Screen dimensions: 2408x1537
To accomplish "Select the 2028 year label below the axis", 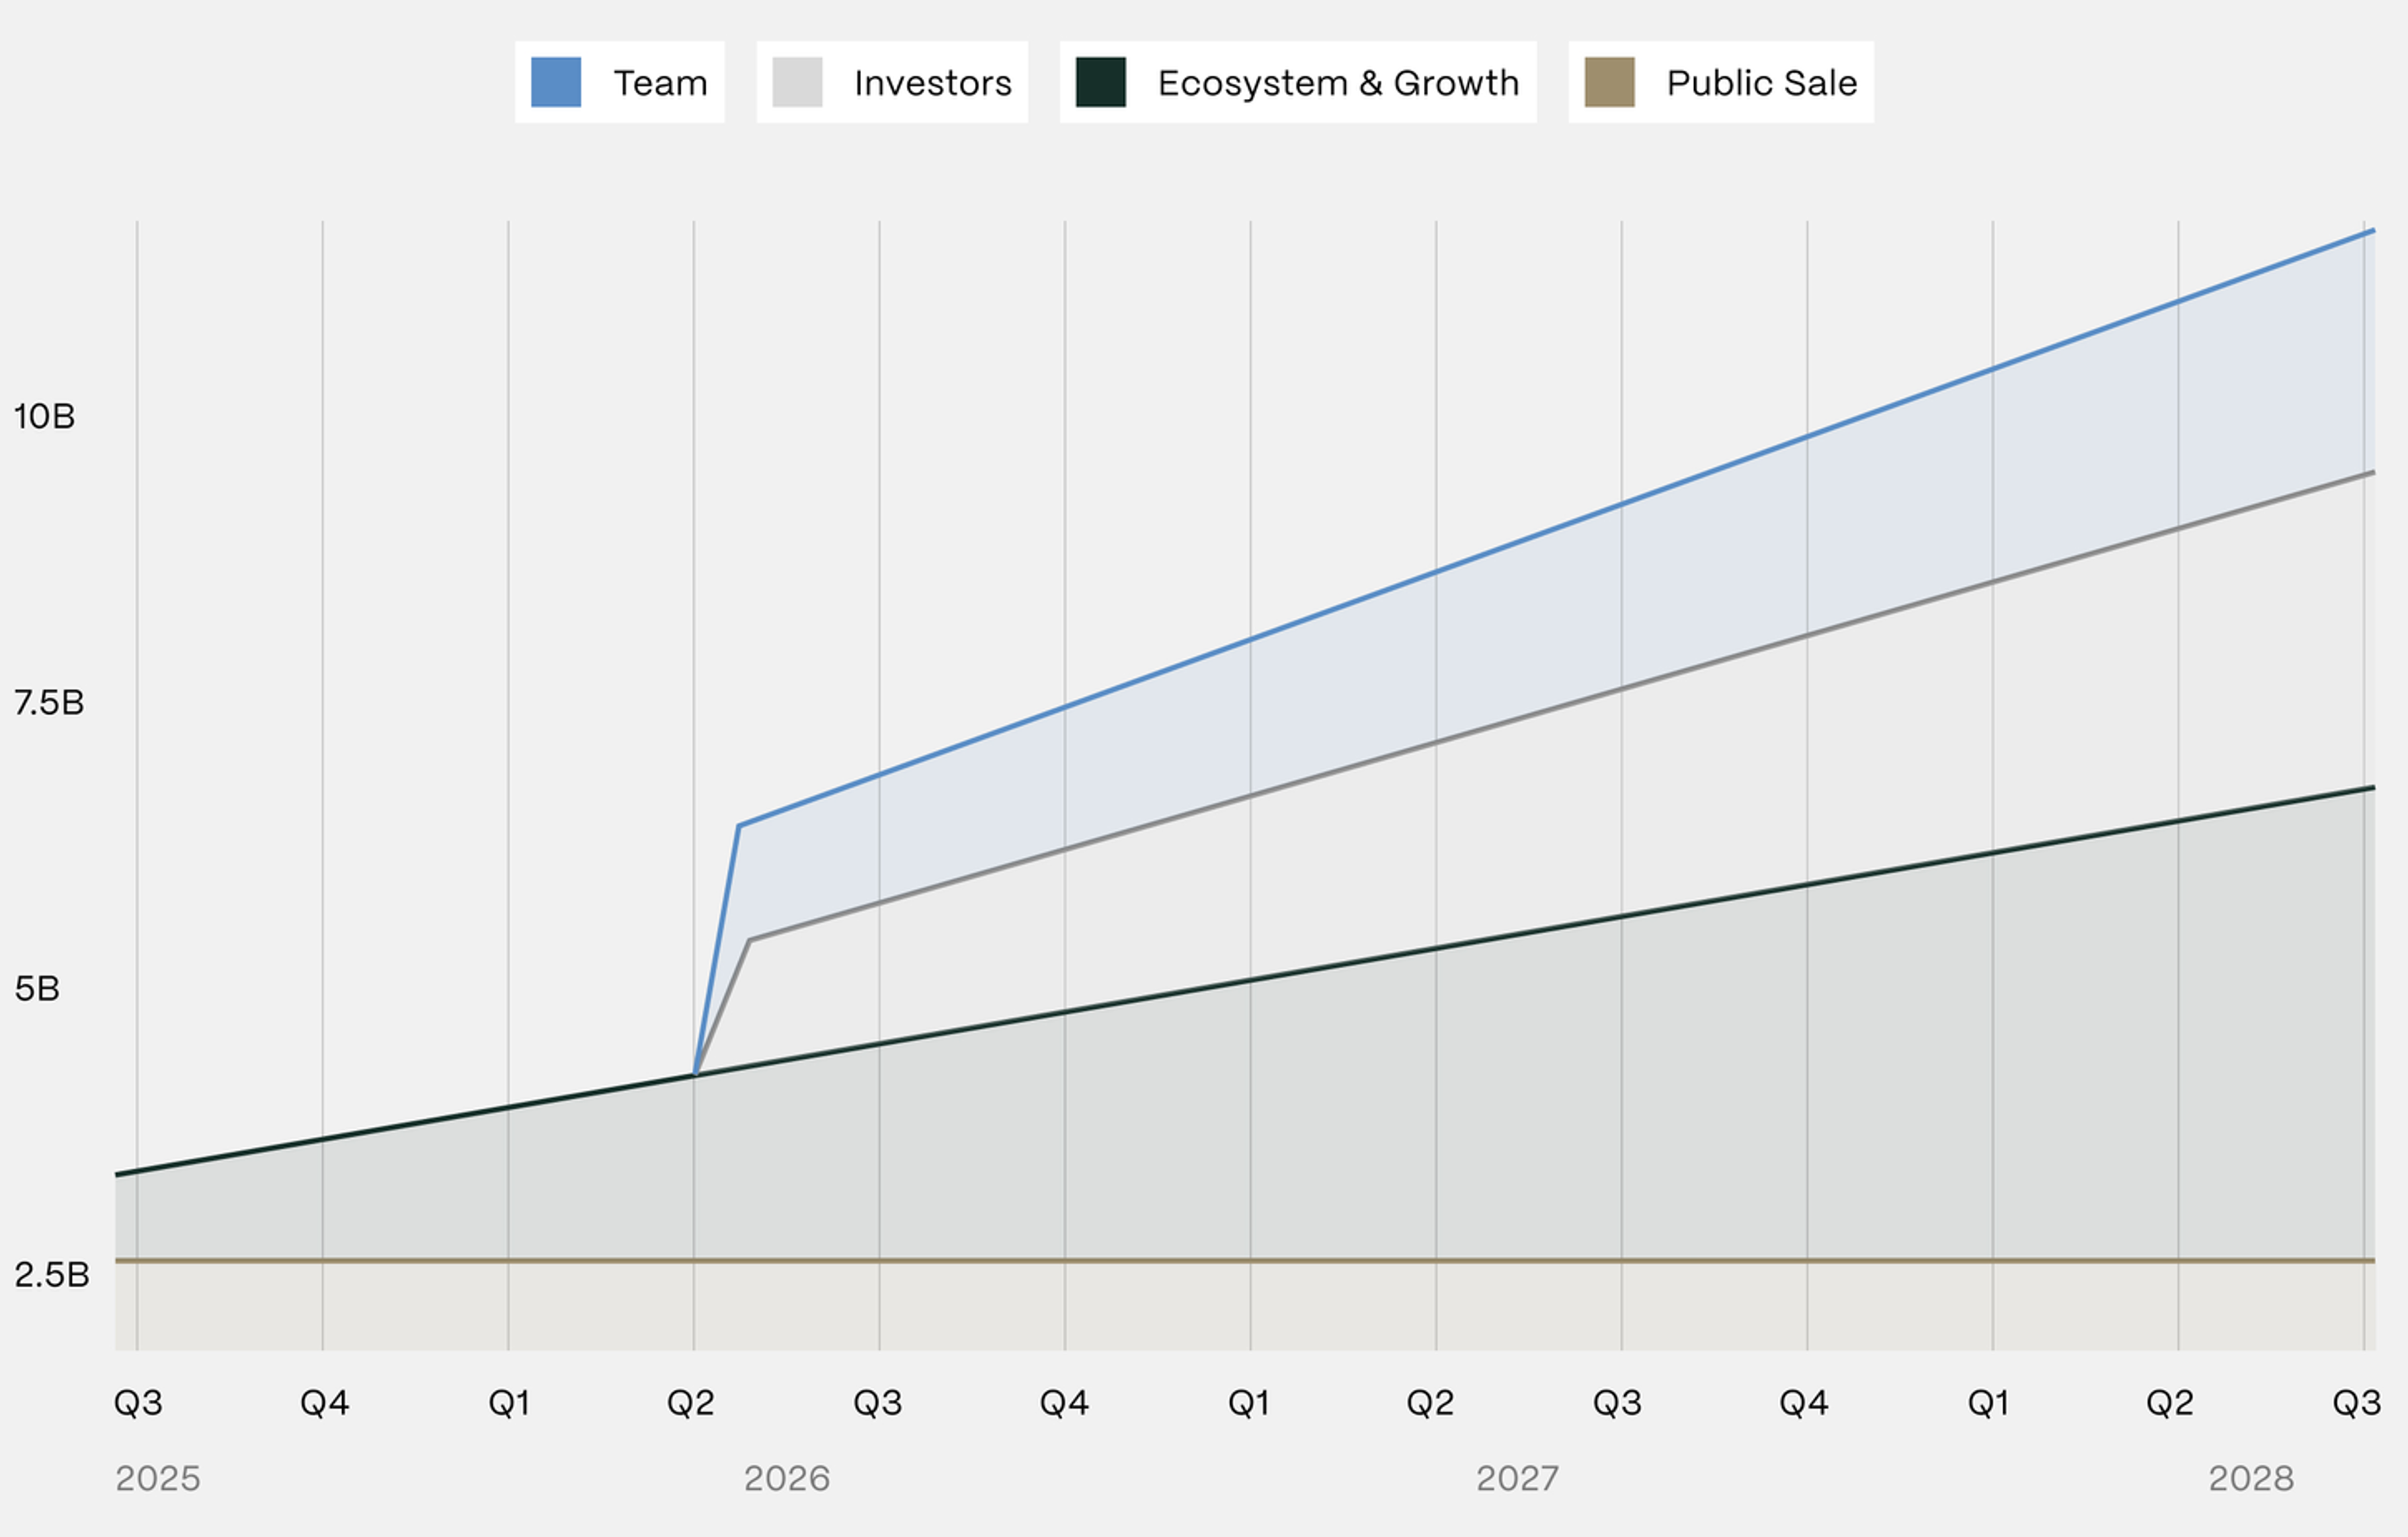I will (2251, 1478).
